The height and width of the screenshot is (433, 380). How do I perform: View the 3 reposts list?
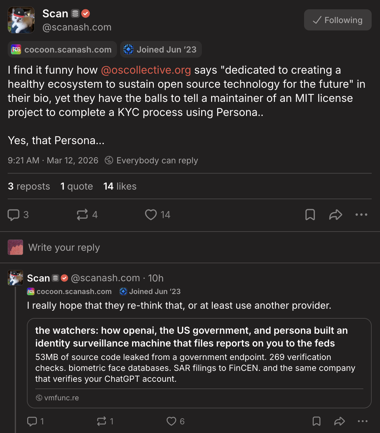coord(29,186)
